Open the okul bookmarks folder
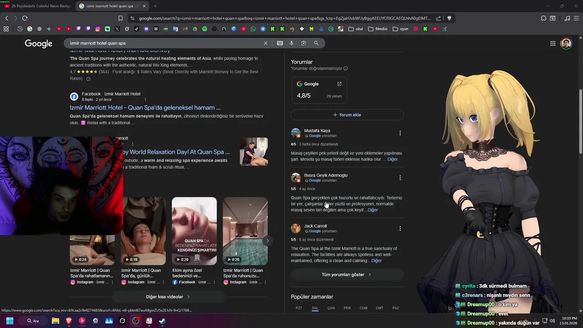 click(x=356, y=29)
